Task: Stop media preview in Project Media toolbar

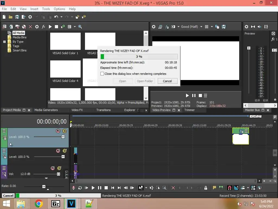Action: tap(56, 27)
